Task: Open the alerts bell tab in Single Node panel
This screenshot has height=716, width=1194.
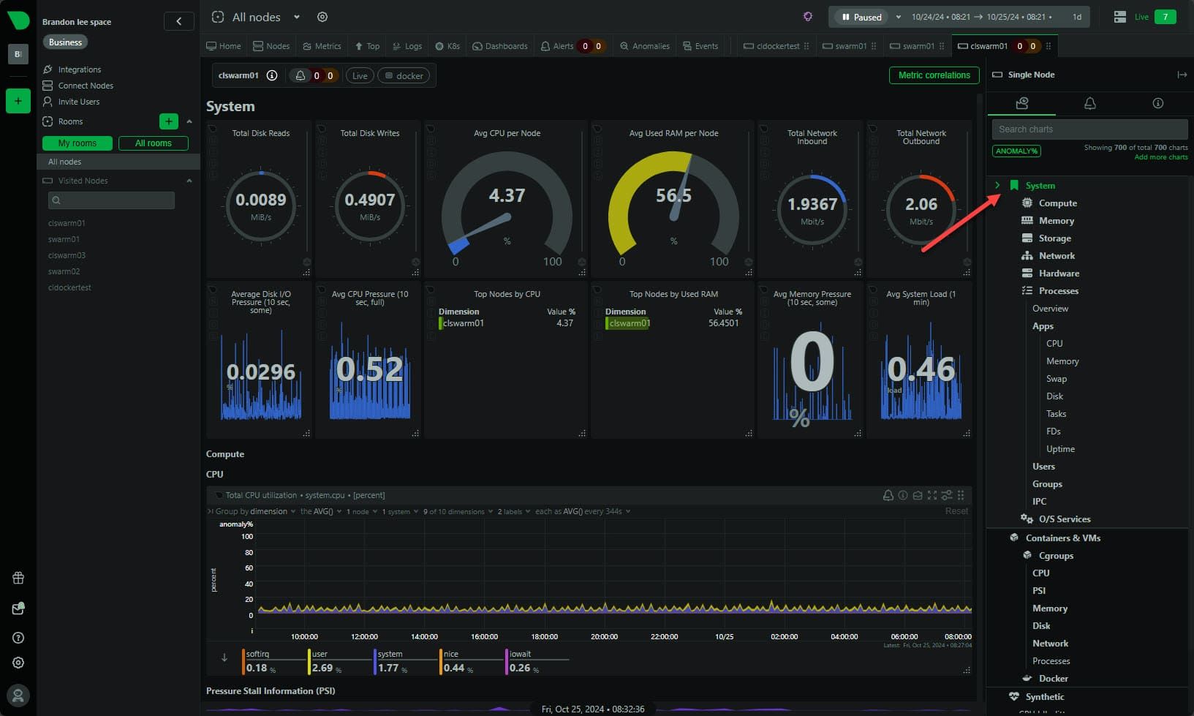Action: point(1089,103)
